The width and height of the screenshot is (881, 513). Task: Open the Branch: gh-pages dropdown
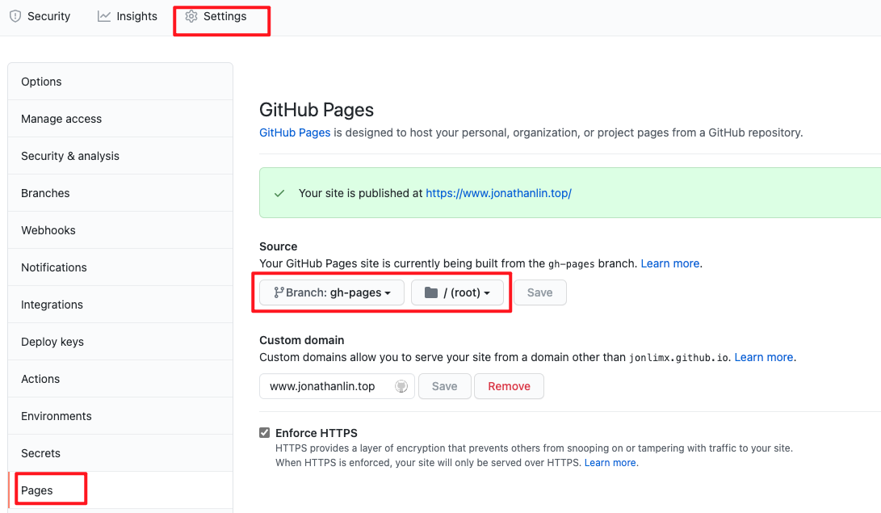click(332, 292)
